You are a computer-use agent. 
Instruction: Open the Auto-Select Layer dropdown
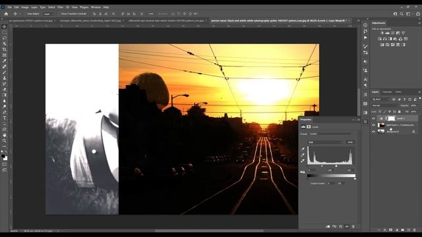pyautogui.click(x=48, y=14)
